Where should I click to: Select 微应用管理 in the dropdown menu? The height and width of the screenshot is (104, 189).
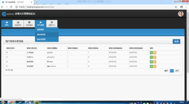pyautogui.click(x=47, y=39)
